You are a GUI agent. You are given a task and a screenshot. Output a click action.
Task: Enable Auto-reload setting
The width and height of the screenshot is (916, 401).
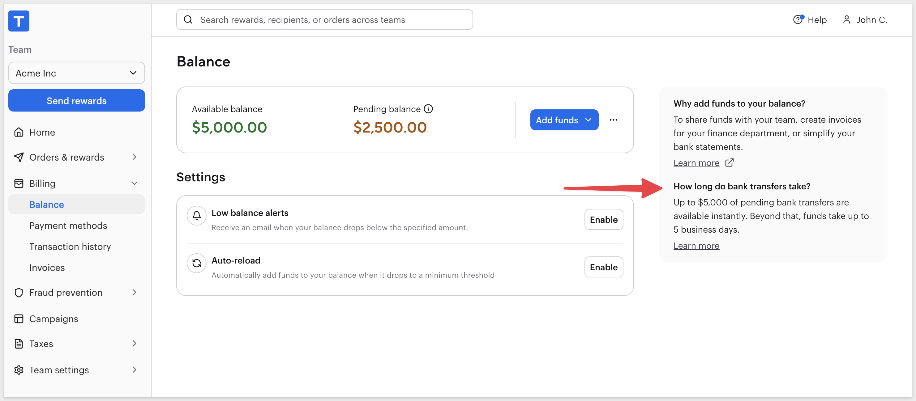(x=604, y=267)
